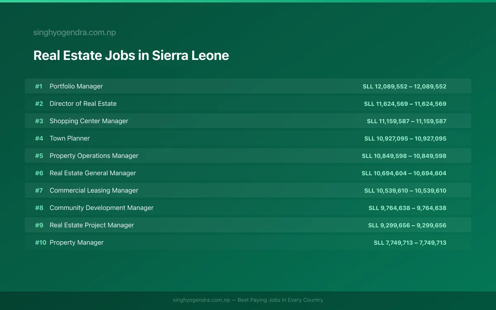Click the #9 rank number
The height and width of the screenshot is (310, 496).
tap(39, 225)
